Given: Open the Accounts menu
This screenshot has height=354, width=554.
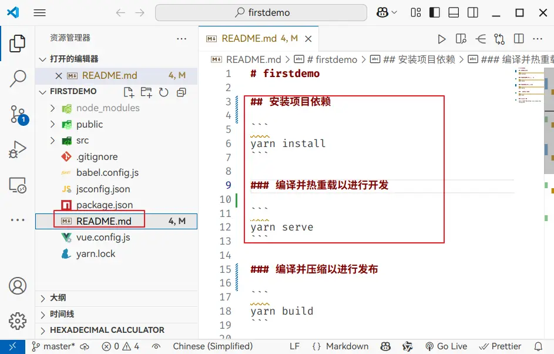Looking at the screenshot, I should click(x=17, y=286).
